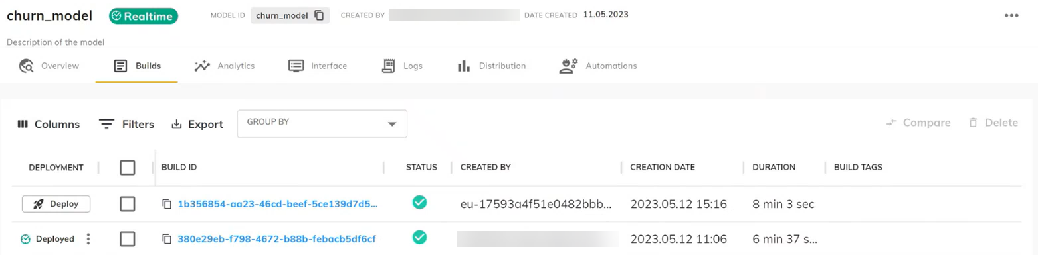Open the Automations tab
This screenshot has width=1038, height=255.
598,66
